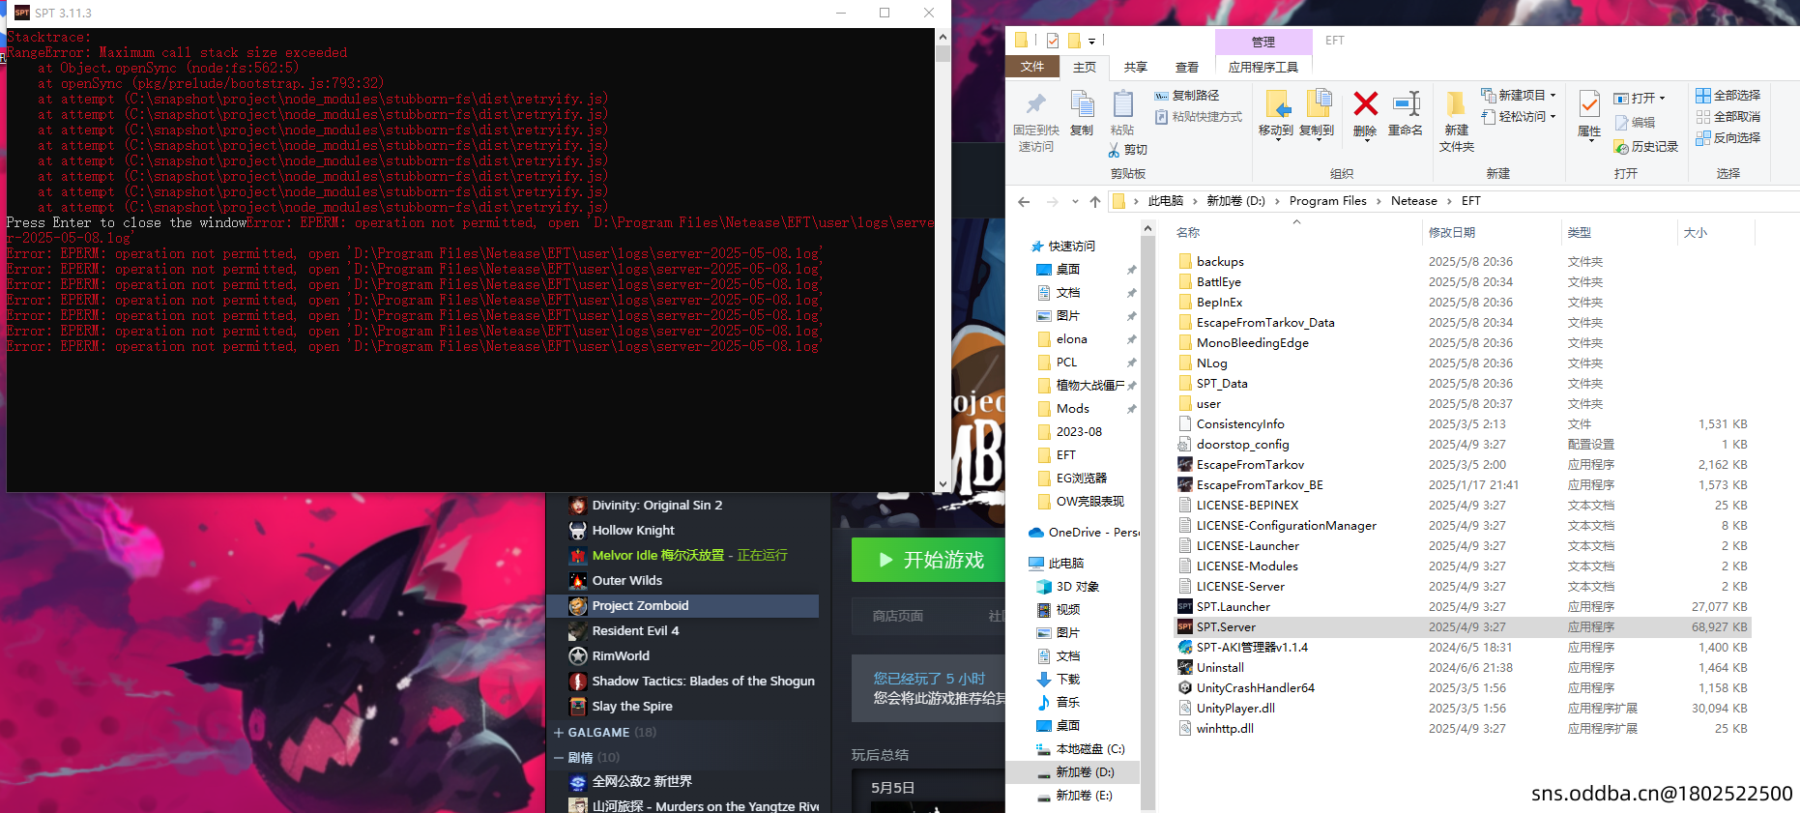Sort by the Name (名称) column header

[1188, 233]
